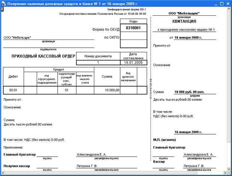Click 'Петрова Г. В.' name in the order
The width and height of the screenshot is (232, 176).
point(87,166)
